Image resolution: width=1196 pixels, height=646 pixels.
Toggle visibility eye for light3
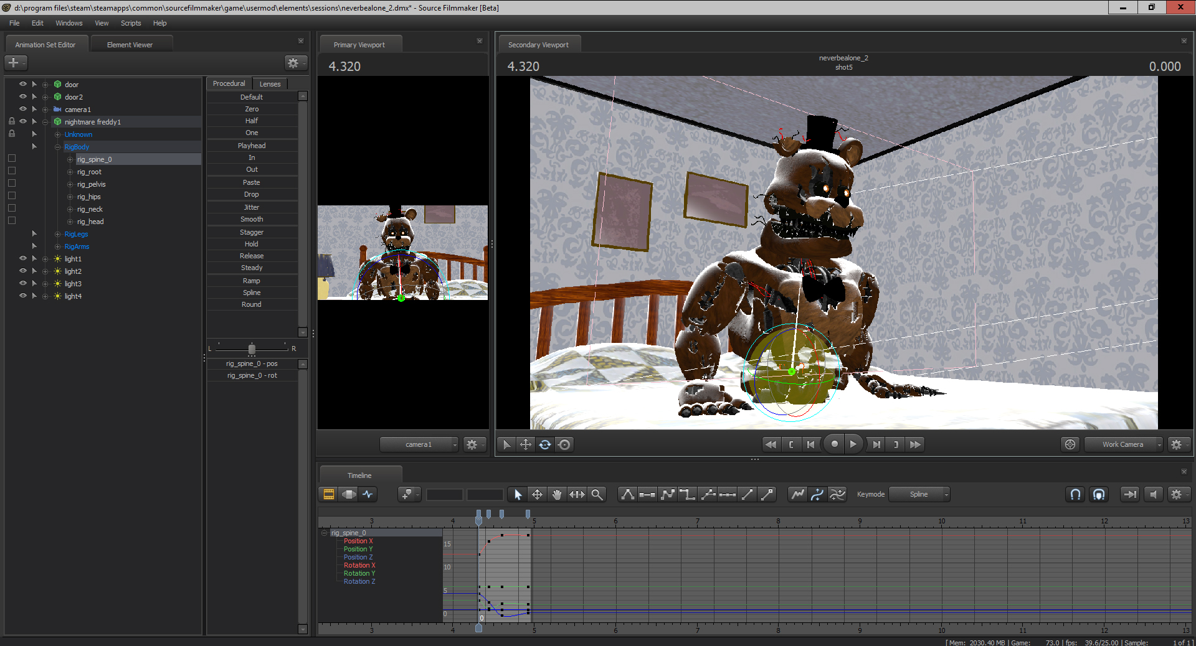click(x=23, y=283)
